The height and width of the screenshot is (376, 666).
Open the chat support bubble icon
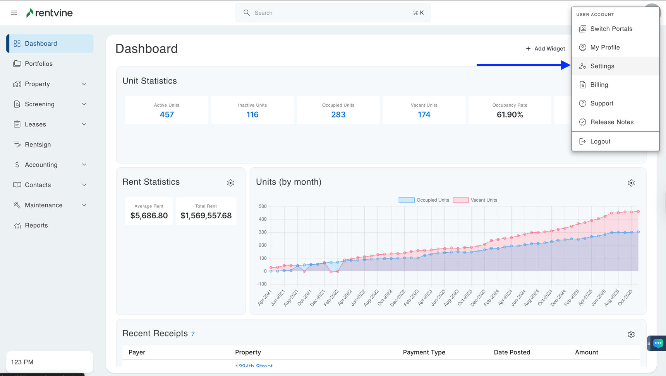click(x=658, y=343)
